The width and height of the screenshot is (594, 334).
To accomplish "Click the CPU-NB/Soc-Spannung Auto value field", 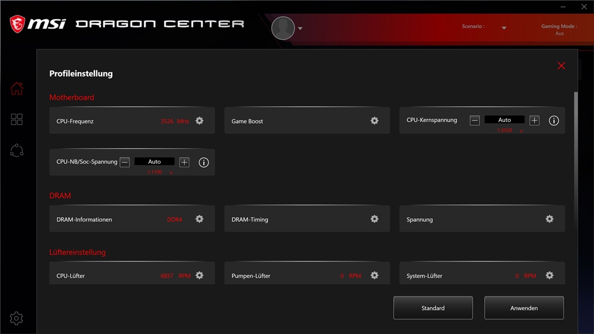I will 154,161.
